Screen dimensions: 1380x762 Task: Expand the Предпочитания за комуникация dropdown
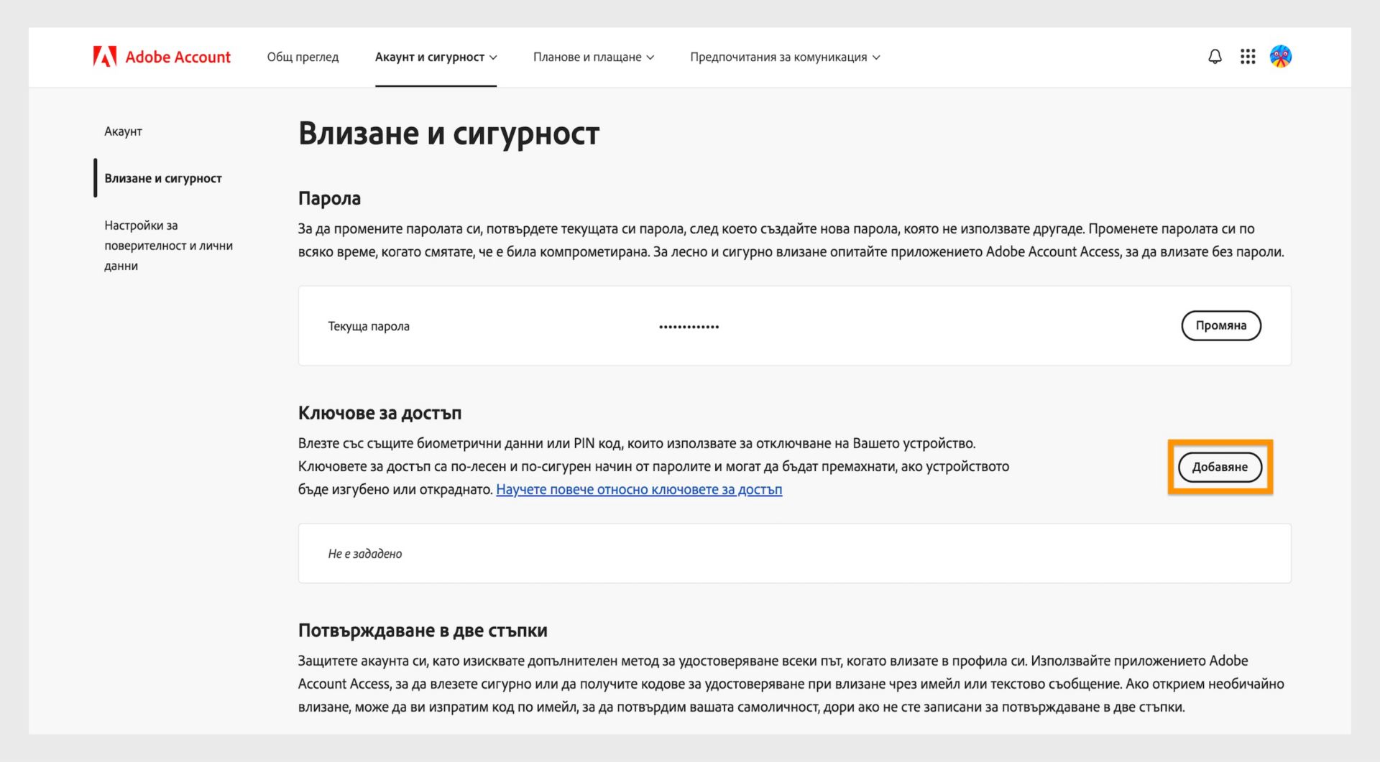coord(786,57)
